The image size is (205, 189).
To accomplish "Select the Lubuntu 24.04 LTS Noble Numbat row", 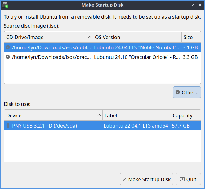I will coord(137,48).
